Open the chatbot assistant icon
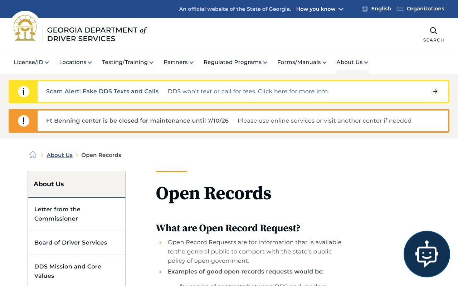 [x=427, y=254]
